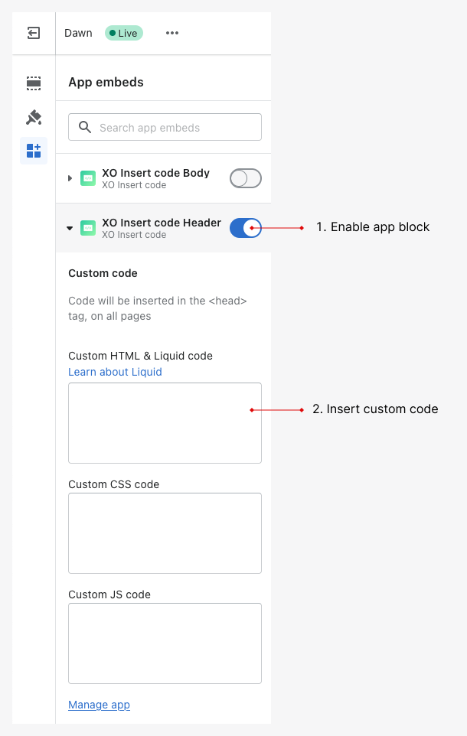Open the Learn about Liquid link

115,372
